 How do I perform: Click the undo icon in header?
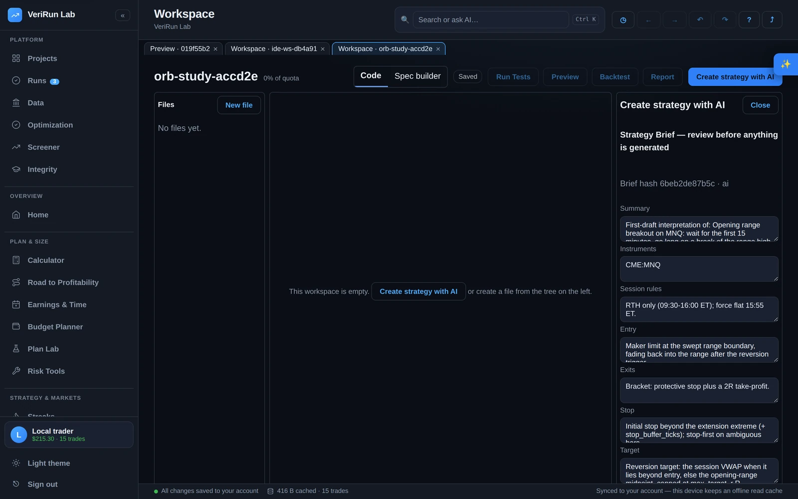click(x=700, y=20)
